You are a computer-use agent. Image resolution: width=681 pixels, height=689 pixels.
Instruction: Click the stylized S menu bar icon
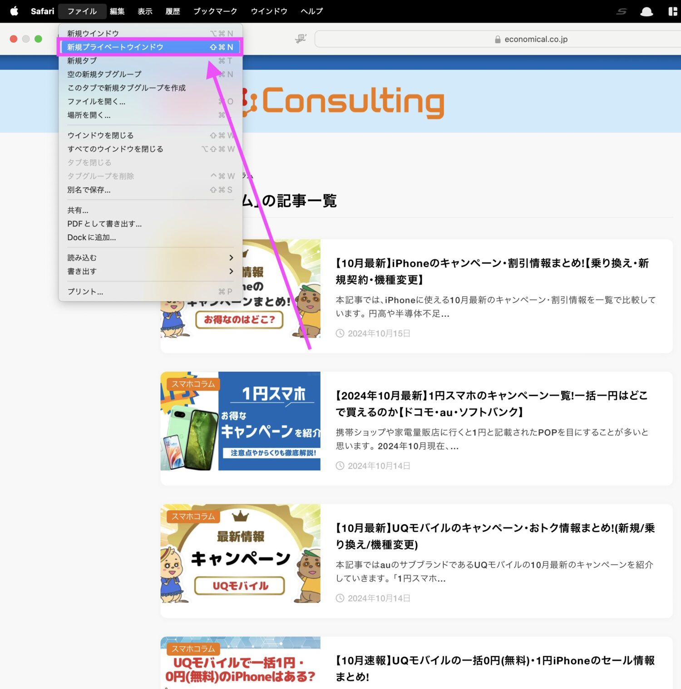(x=622, y=11)
